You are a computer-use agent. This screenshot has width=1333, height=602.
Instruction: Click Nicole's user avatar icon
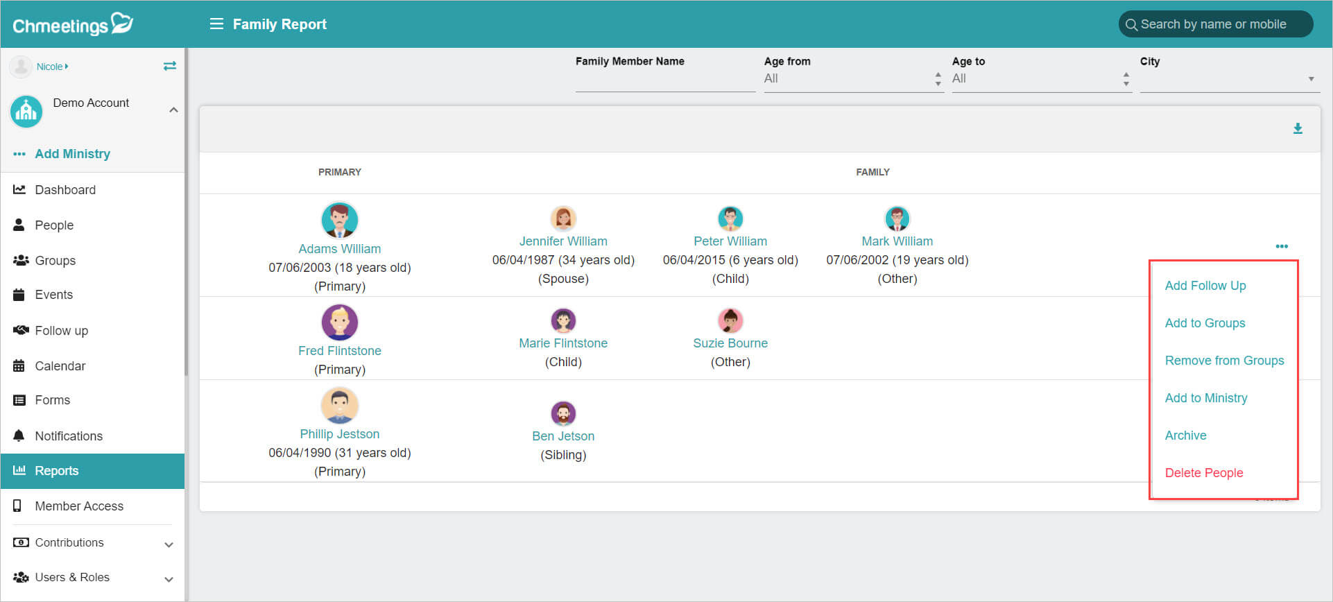(21, 67)
